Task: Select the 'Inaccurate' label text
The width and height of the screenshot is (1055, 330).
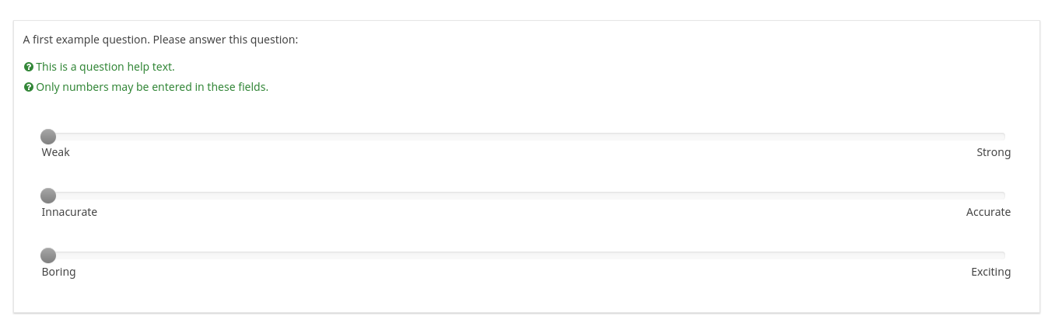Action: click(69, 213)
